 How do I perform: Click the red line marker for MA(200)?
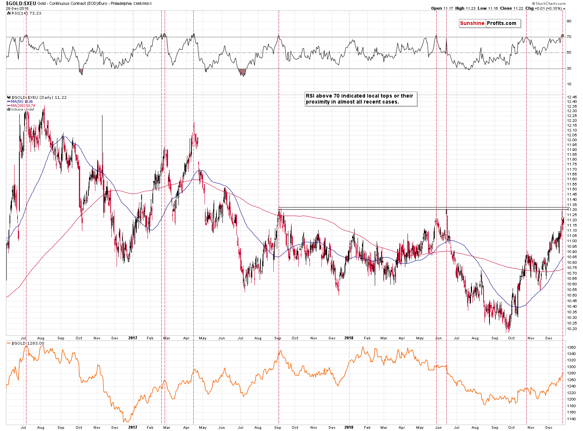click(x=9, y=105)
